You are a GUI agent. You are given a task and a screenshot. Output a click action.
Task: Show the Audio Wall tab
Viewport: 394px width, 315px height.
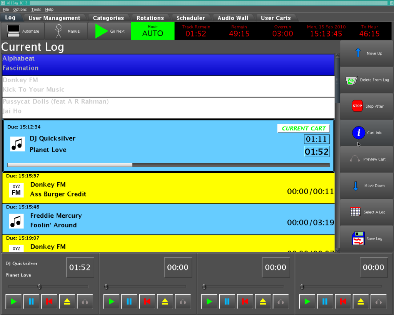[x=233, y=18]
